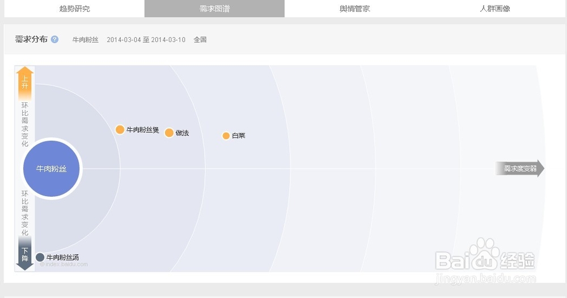Select the 全国 region label

tap(200, 40)
